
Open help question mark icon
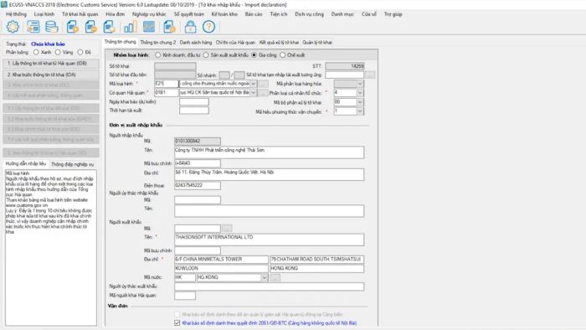[209, 27]
